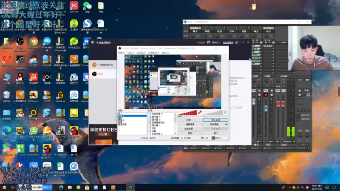Enable the 文字来源 9 source checkbox
The height and width of the screenshot is (191, 340).
click(x=150, y=114)
